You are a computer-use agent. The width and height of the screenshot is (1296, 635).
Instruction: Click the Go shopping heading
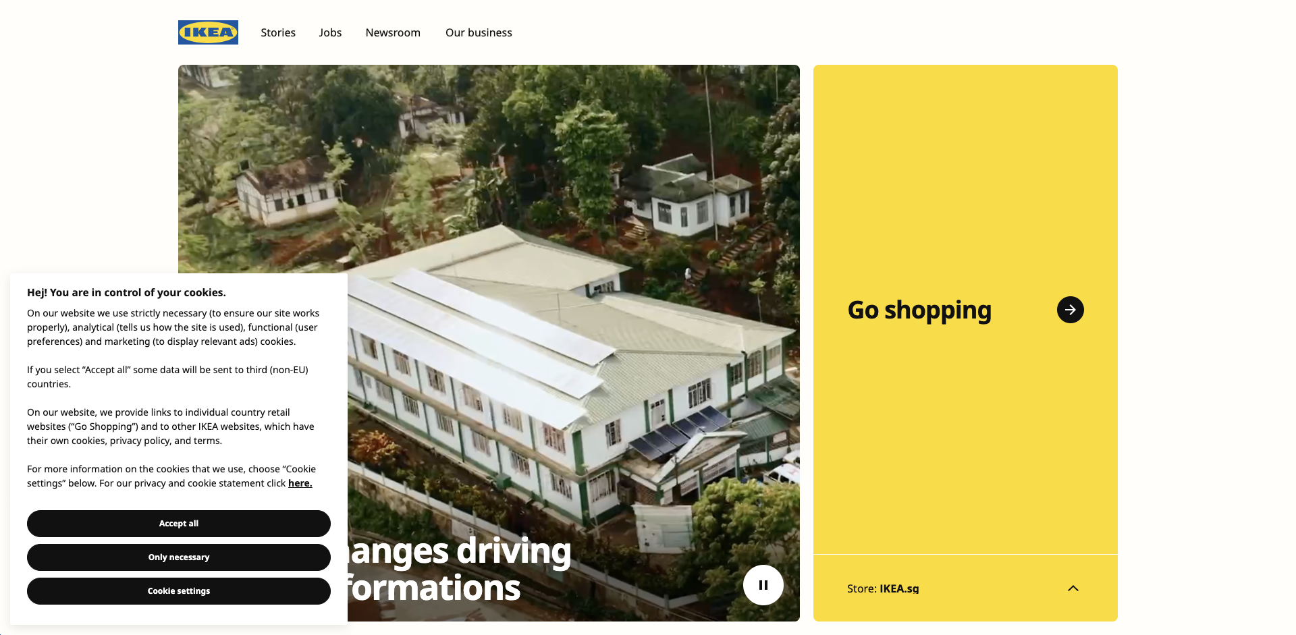919,310
